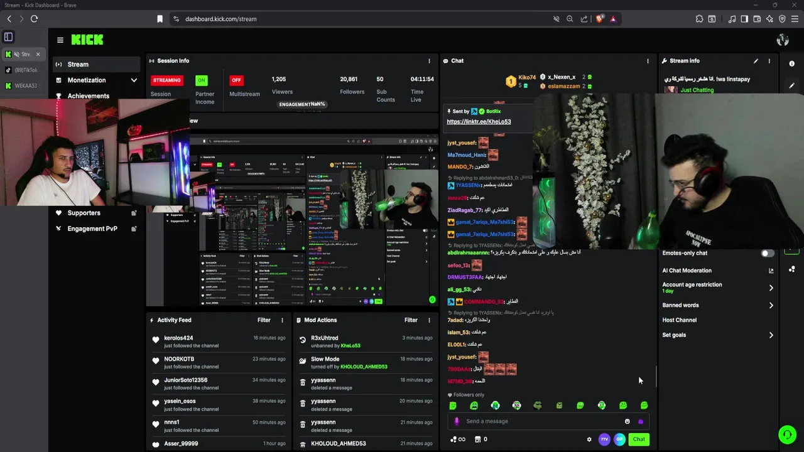The image size is (804, 452).
Task: Click the purple bag icon in message box
Action: point(640,421)
